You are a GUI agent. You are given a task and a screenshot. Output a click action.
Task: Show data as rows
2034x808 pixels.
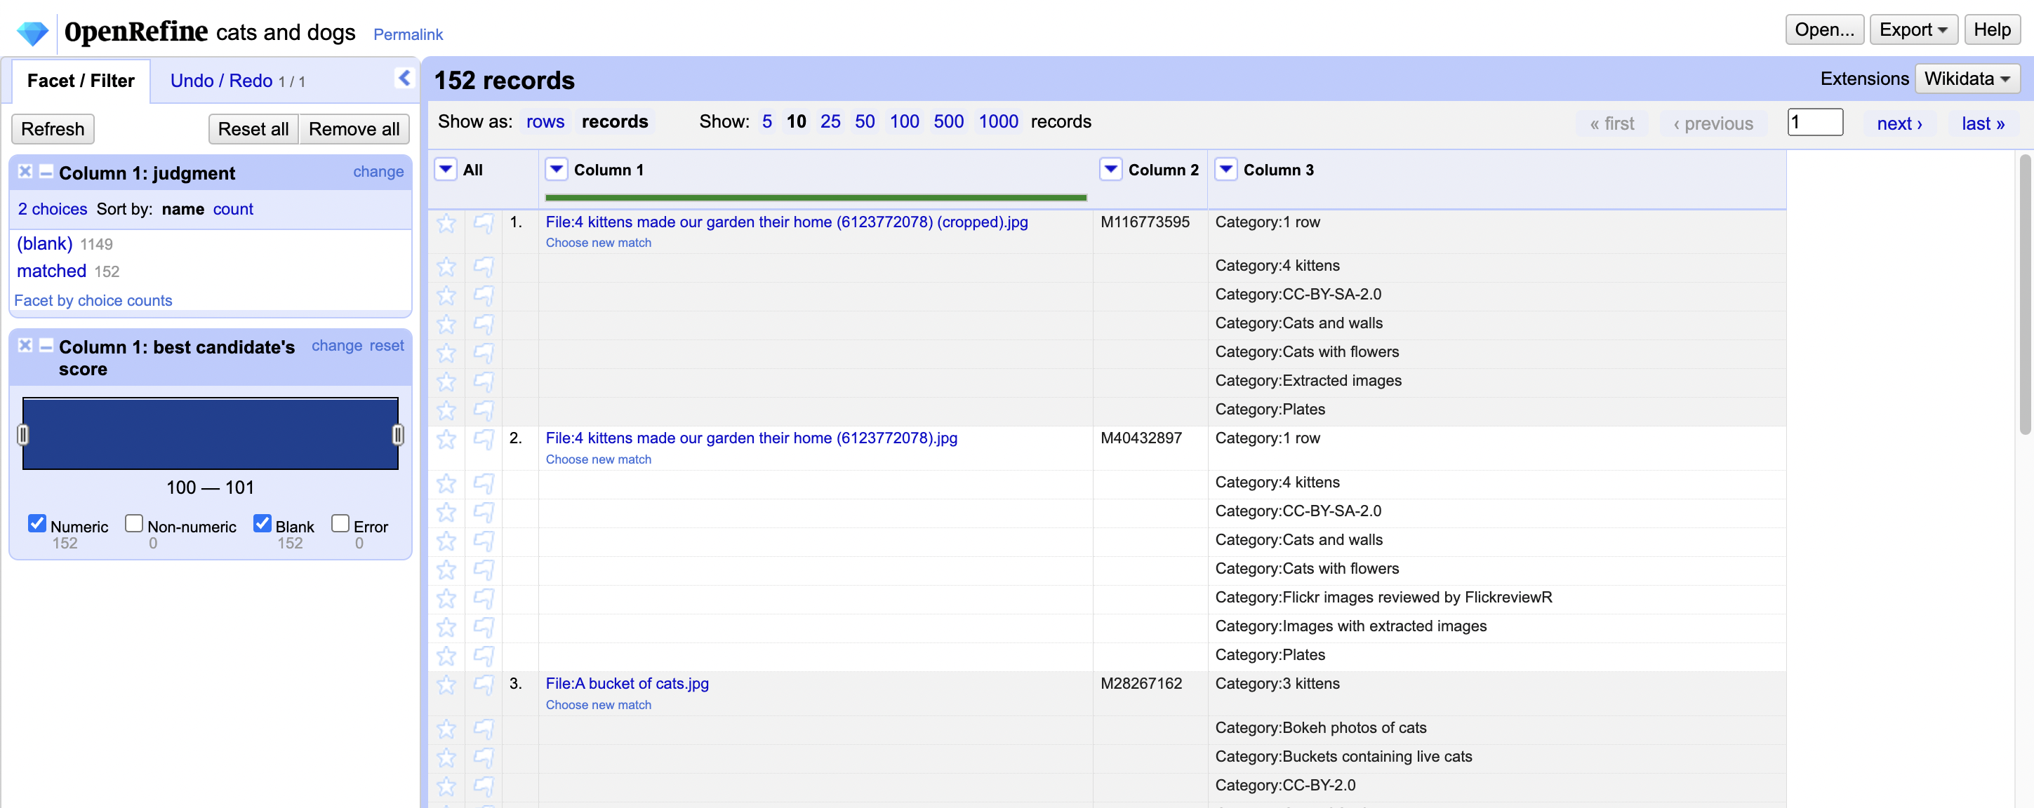545,121
